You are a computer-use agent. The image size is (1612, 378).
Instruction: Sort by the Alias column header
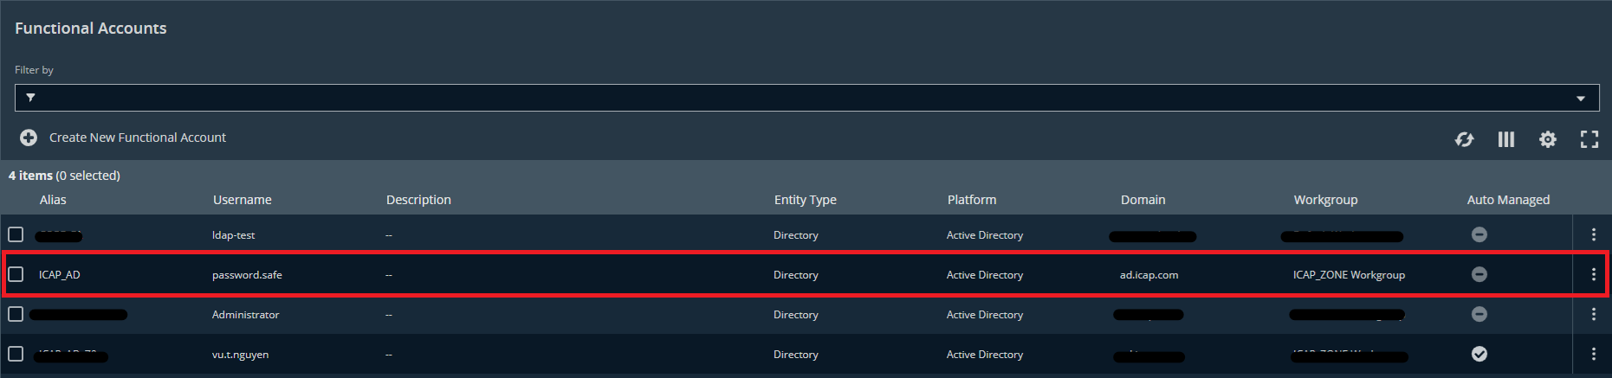53,200
